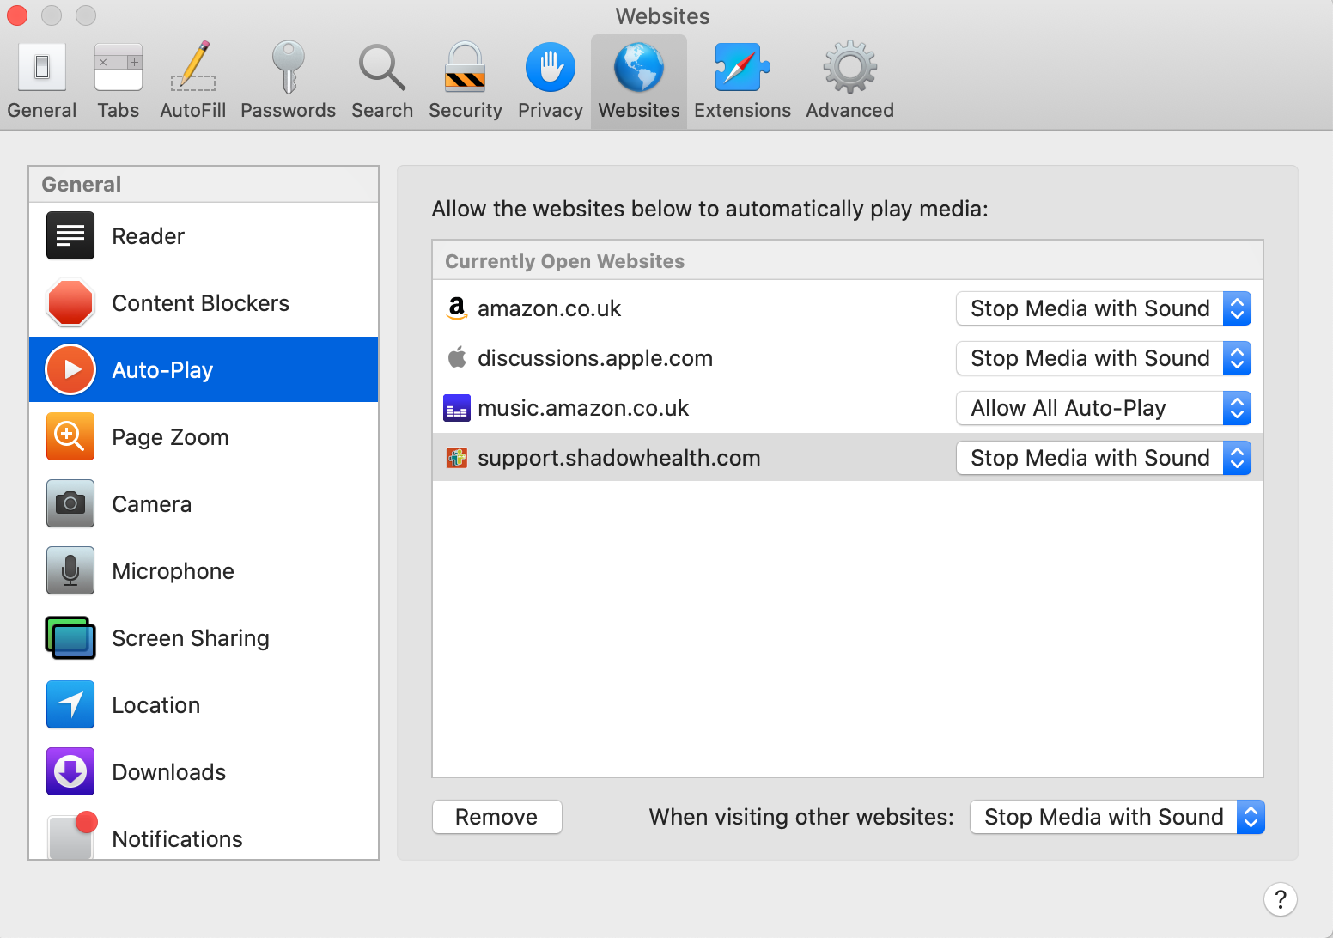1333x938 pixels.
Task: Open help with the question mark button
Action: coord(1281,899)
